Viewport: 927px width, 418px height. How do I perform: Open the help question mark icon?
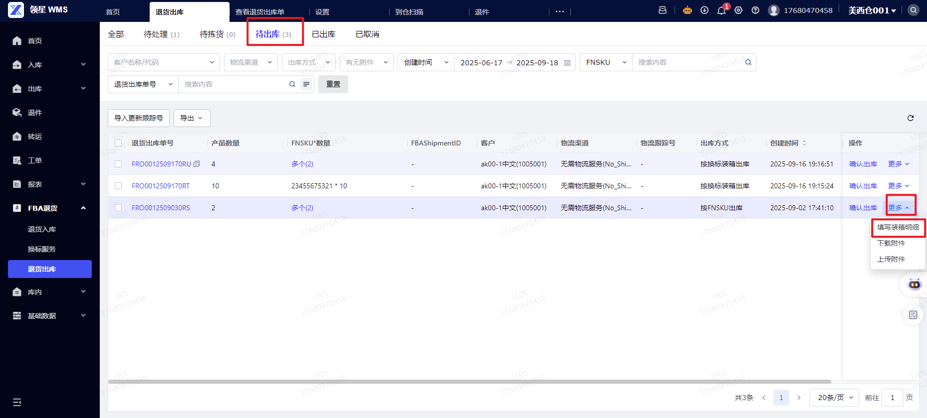tap(755, 10)
